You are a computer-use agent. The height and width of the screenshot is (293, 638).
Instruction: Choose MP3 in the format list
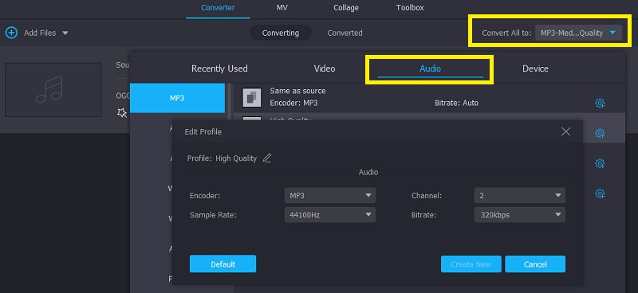(x=177, y=98)
